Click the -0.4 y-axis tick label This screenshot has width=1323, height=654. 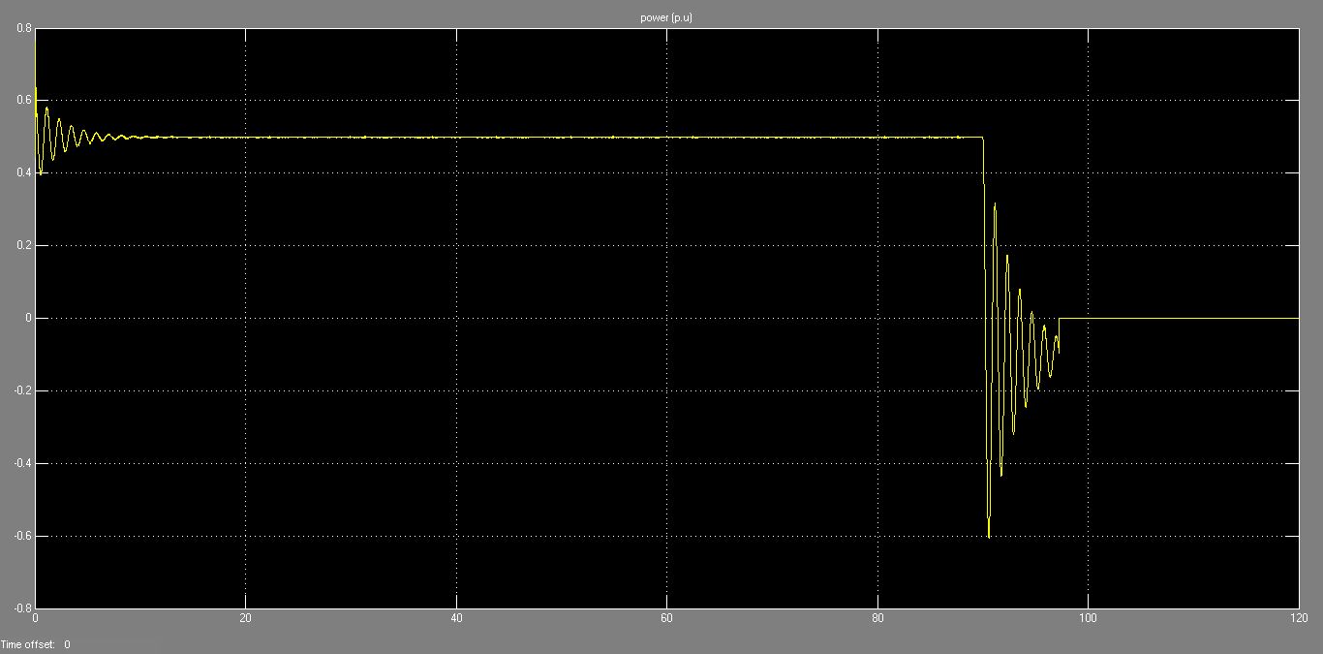point(21,464)
